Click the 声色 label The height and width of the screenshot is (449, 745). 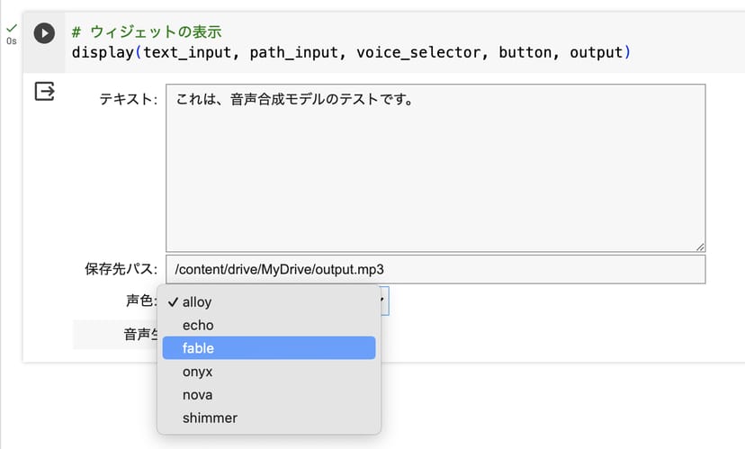coord(140,301)
